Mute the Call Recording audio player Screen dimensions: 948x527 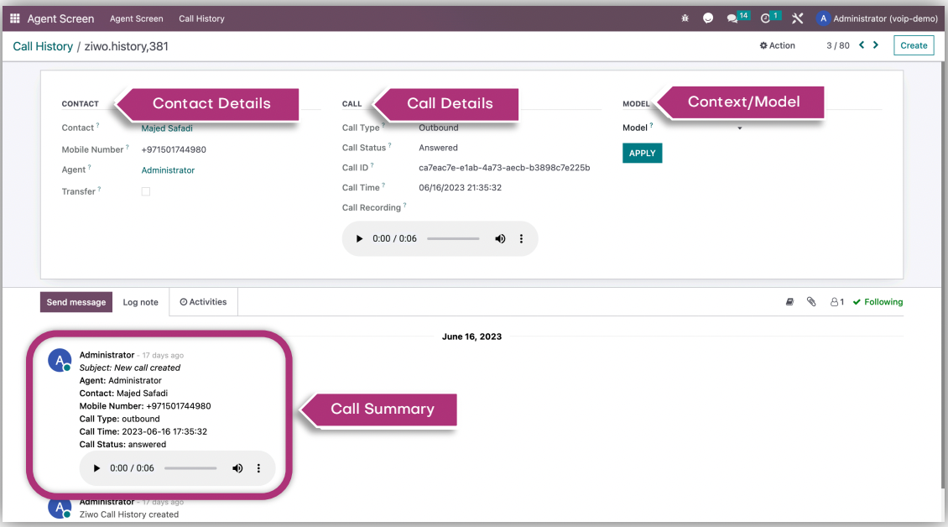point(500,238)
